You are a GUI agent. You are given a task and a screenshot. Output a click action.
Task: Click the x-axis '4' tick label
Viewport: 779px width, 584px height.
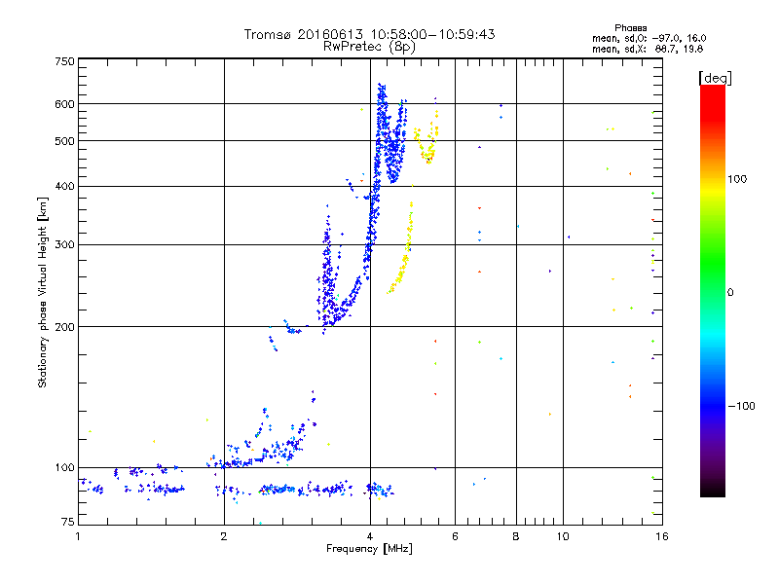click(370, 536)
